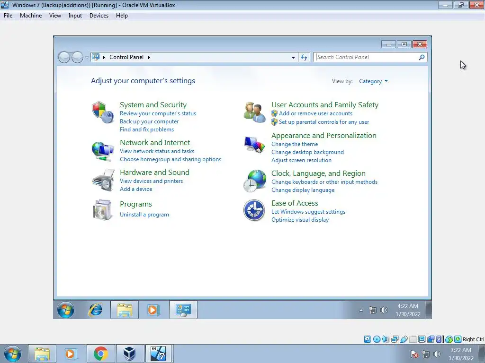Viewport: 485px width, 363px height.
Task: Click the host clock showing 7:22 AM
Action: [461, 354]
